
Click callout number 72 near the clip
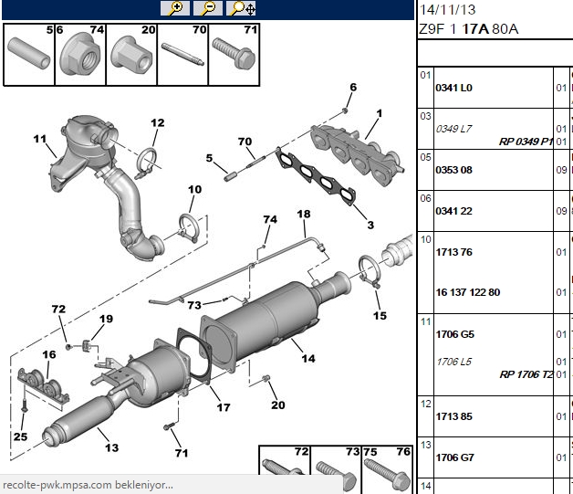[x=58, y=310]
